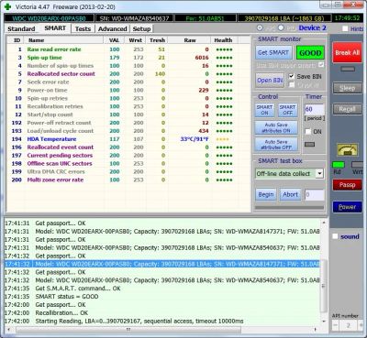Click the yellow gauge meter icon
Viewport: 367px width, 338px height.
point(347,149)
